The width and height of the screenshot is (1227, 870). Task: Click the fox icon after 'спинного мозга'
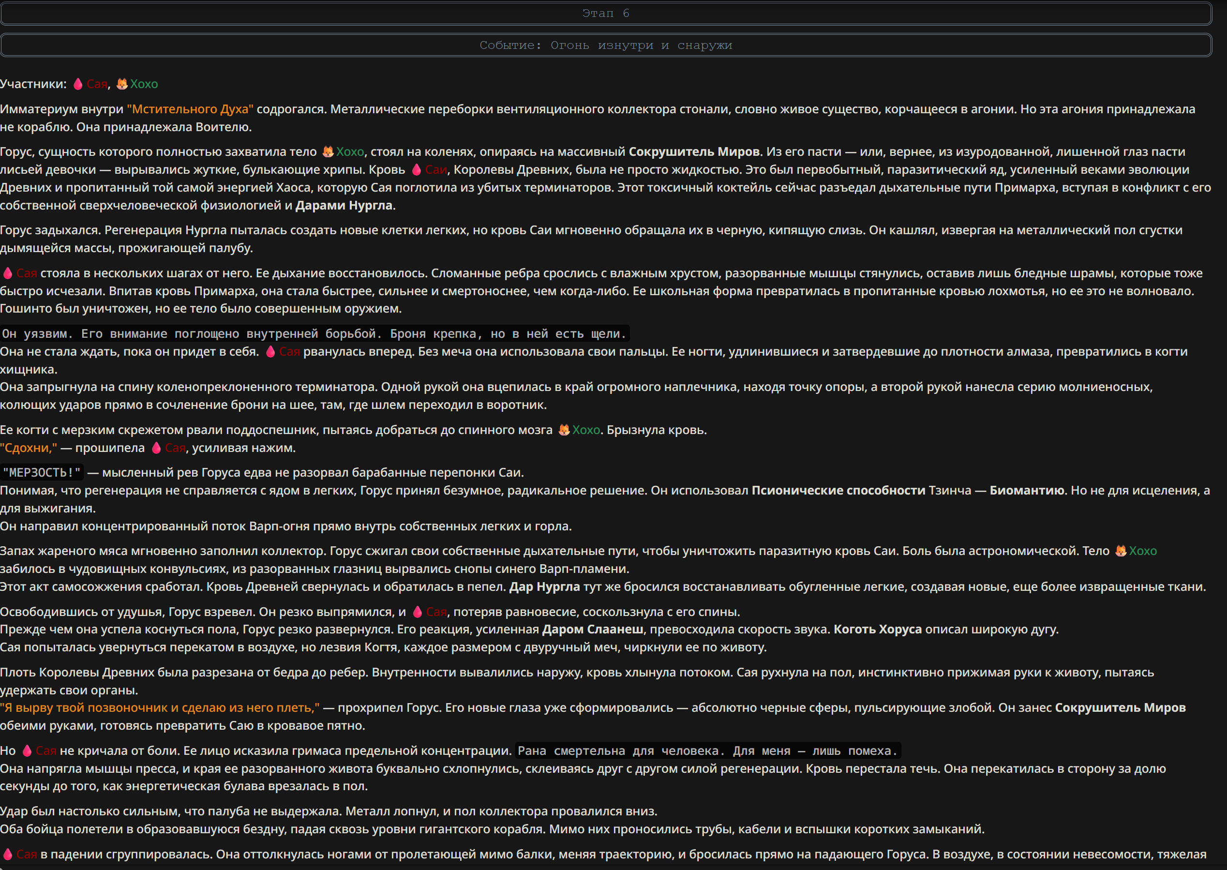(564, 430)
